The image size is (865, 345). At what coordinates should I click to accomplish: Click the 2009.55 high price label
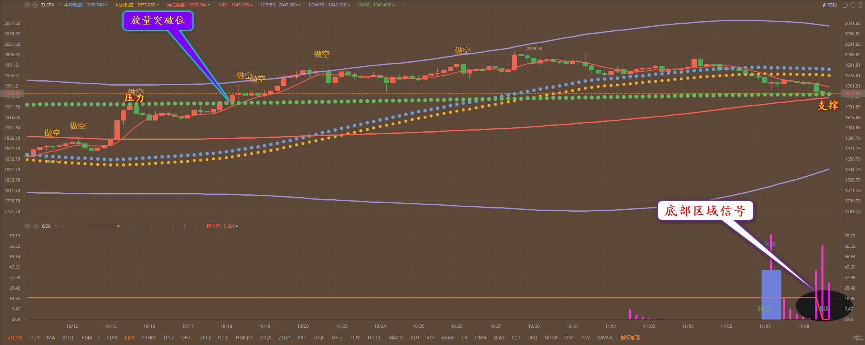(534, 49)
